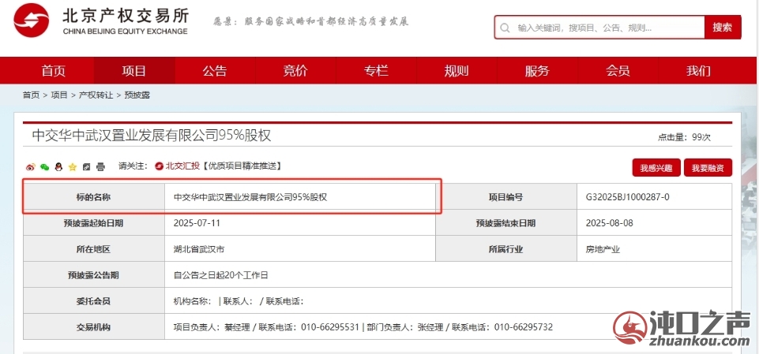Viewport: 759px width, 354px height.
Task: Click the page title 中交华中武汉置业发展有限公司95%股权
Action: (x=152, y=136)
